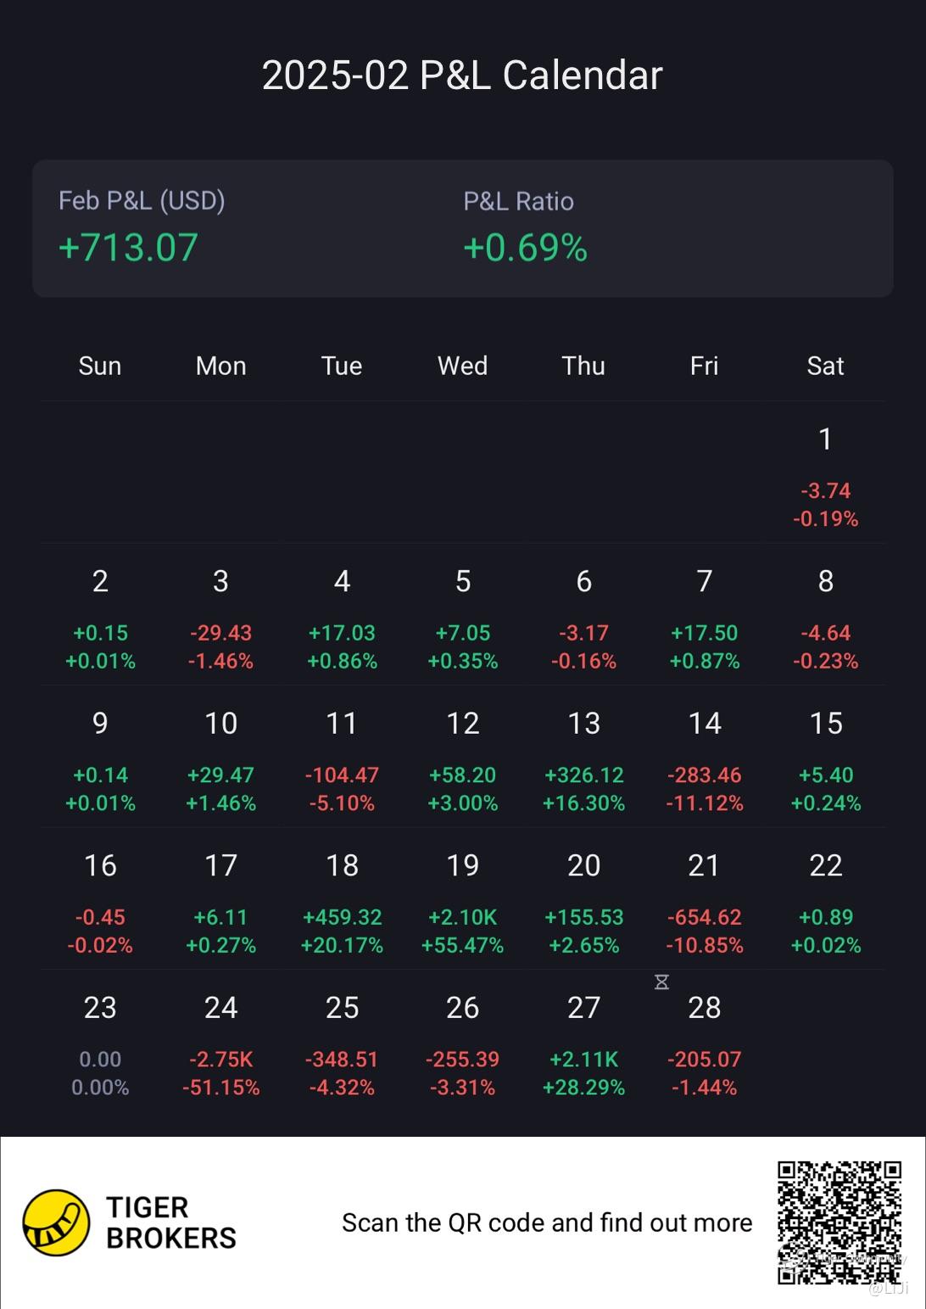
Task: Click the Feb P&L +713.07 total
Action: point(128,248)
